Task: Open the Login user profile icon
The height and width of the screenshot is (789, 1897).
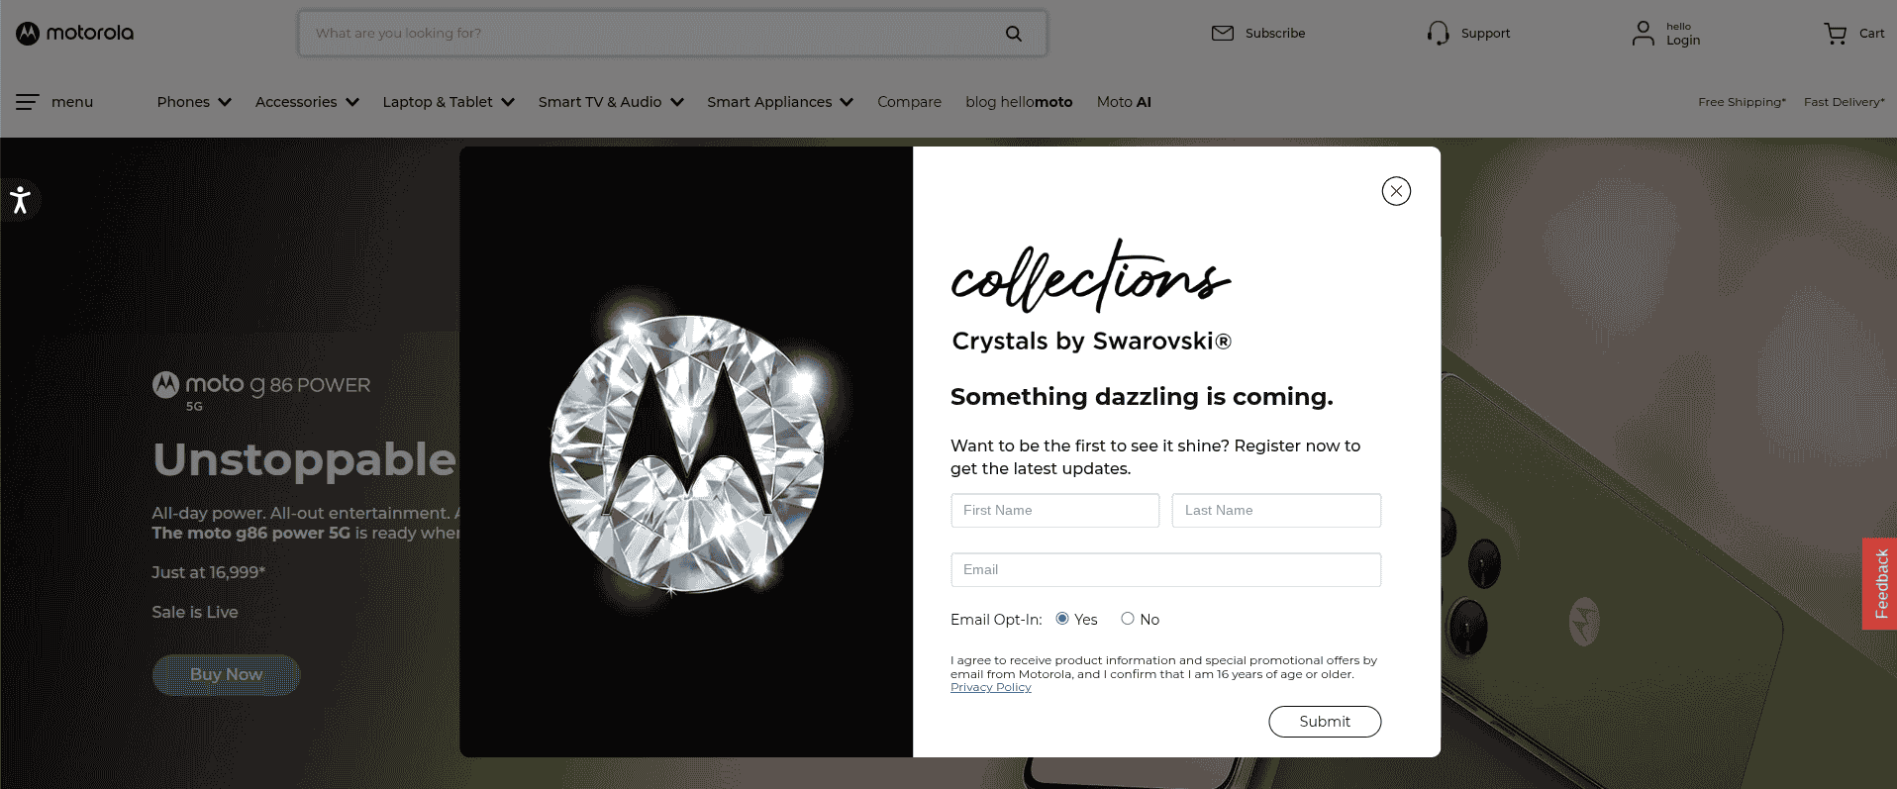Action: pyautogui.click(x=1644, y=34)
